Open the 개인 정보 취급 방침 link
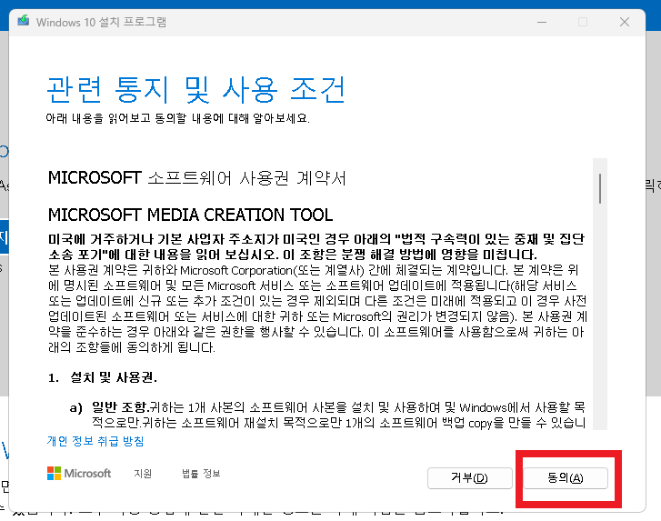The image size is (661, 521). [95, 441]
